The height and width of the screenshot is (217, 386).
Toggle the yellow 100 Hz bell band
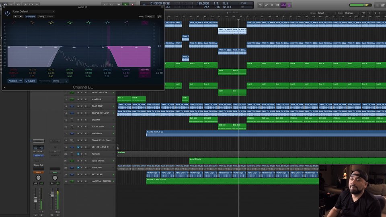click(x=51, y=23)
